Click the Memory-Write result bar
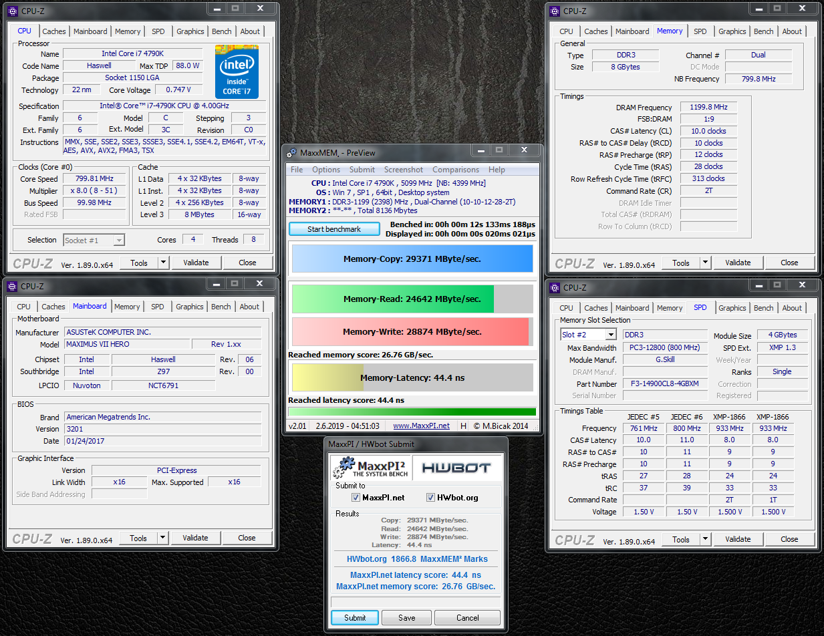 (x=412, y=331)
